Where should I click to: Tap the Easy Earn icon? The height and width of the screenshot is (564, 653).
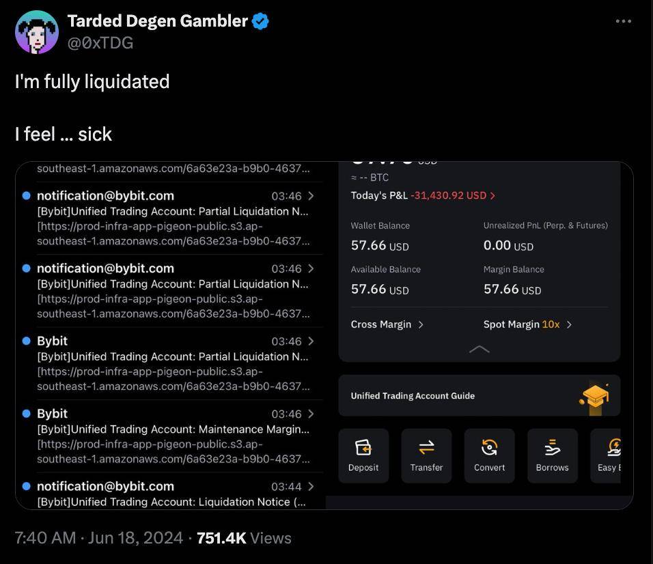tap(614, 448)
